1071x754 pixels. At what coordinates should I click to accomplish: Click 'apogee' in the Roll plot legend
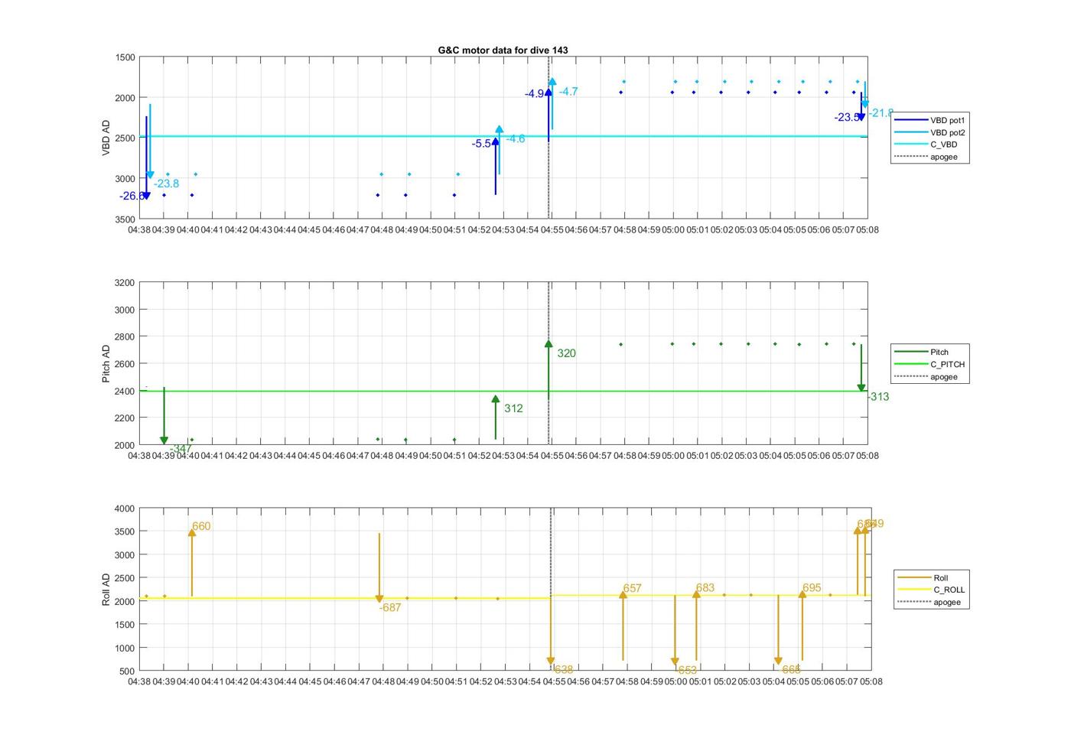pos(929,602)
